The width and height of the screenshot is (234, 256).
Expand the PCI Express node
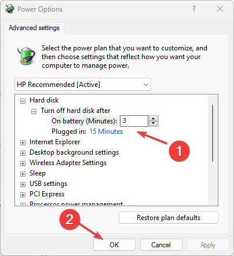[23, 195]
